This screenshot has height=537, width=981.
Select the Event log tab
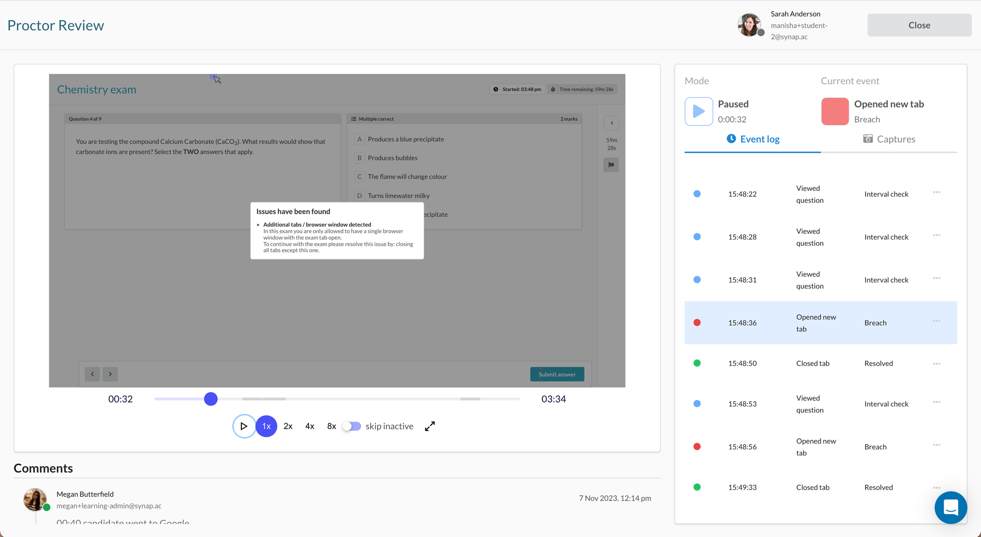point(753,139)
